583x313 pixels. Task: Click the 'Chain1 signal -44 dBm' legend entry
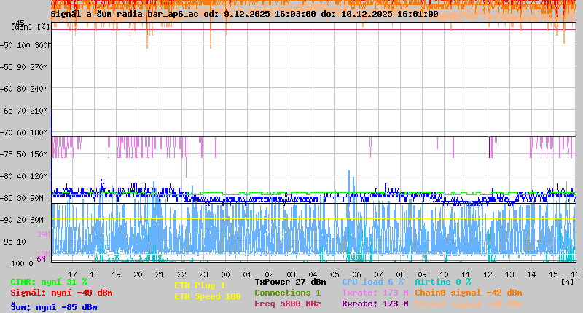coord(469,304)
